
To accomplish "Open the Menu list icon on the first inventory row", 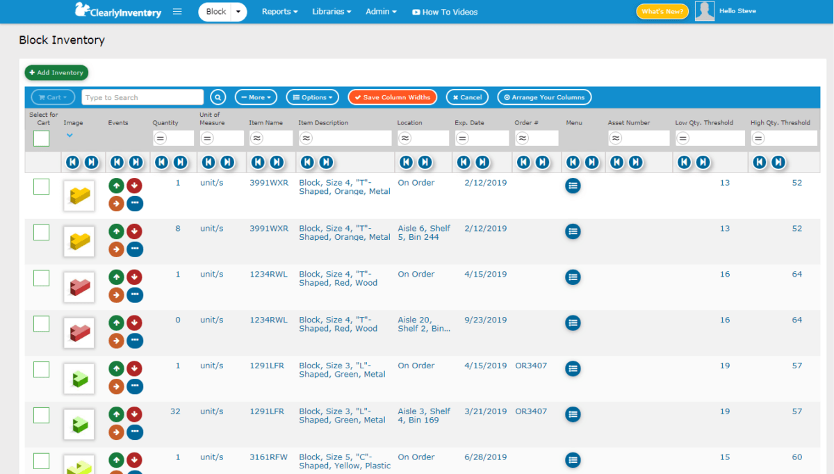I will tap(572, 186).
